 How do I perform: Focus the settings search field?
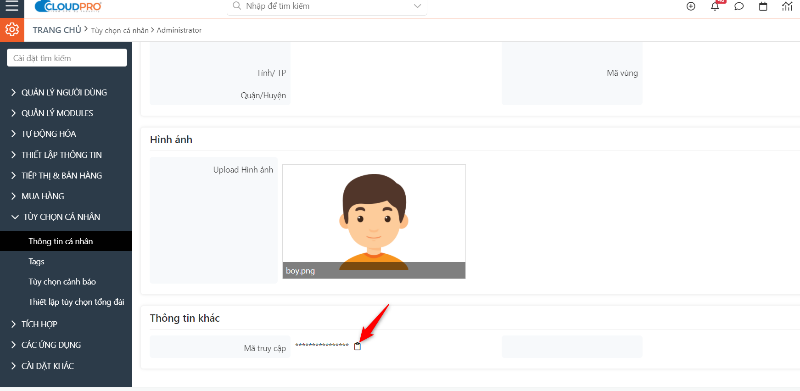pyautogui.click(x=67, y=58)
